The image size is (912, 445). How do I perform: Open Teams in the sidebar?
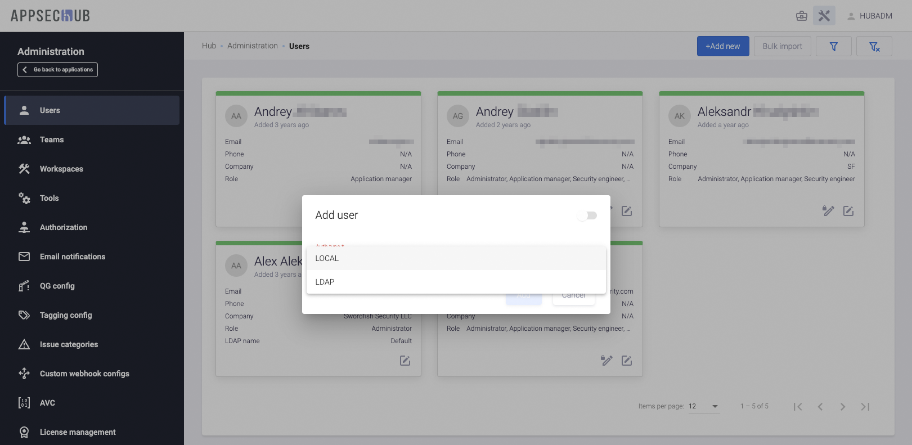[x=52, y=140]
